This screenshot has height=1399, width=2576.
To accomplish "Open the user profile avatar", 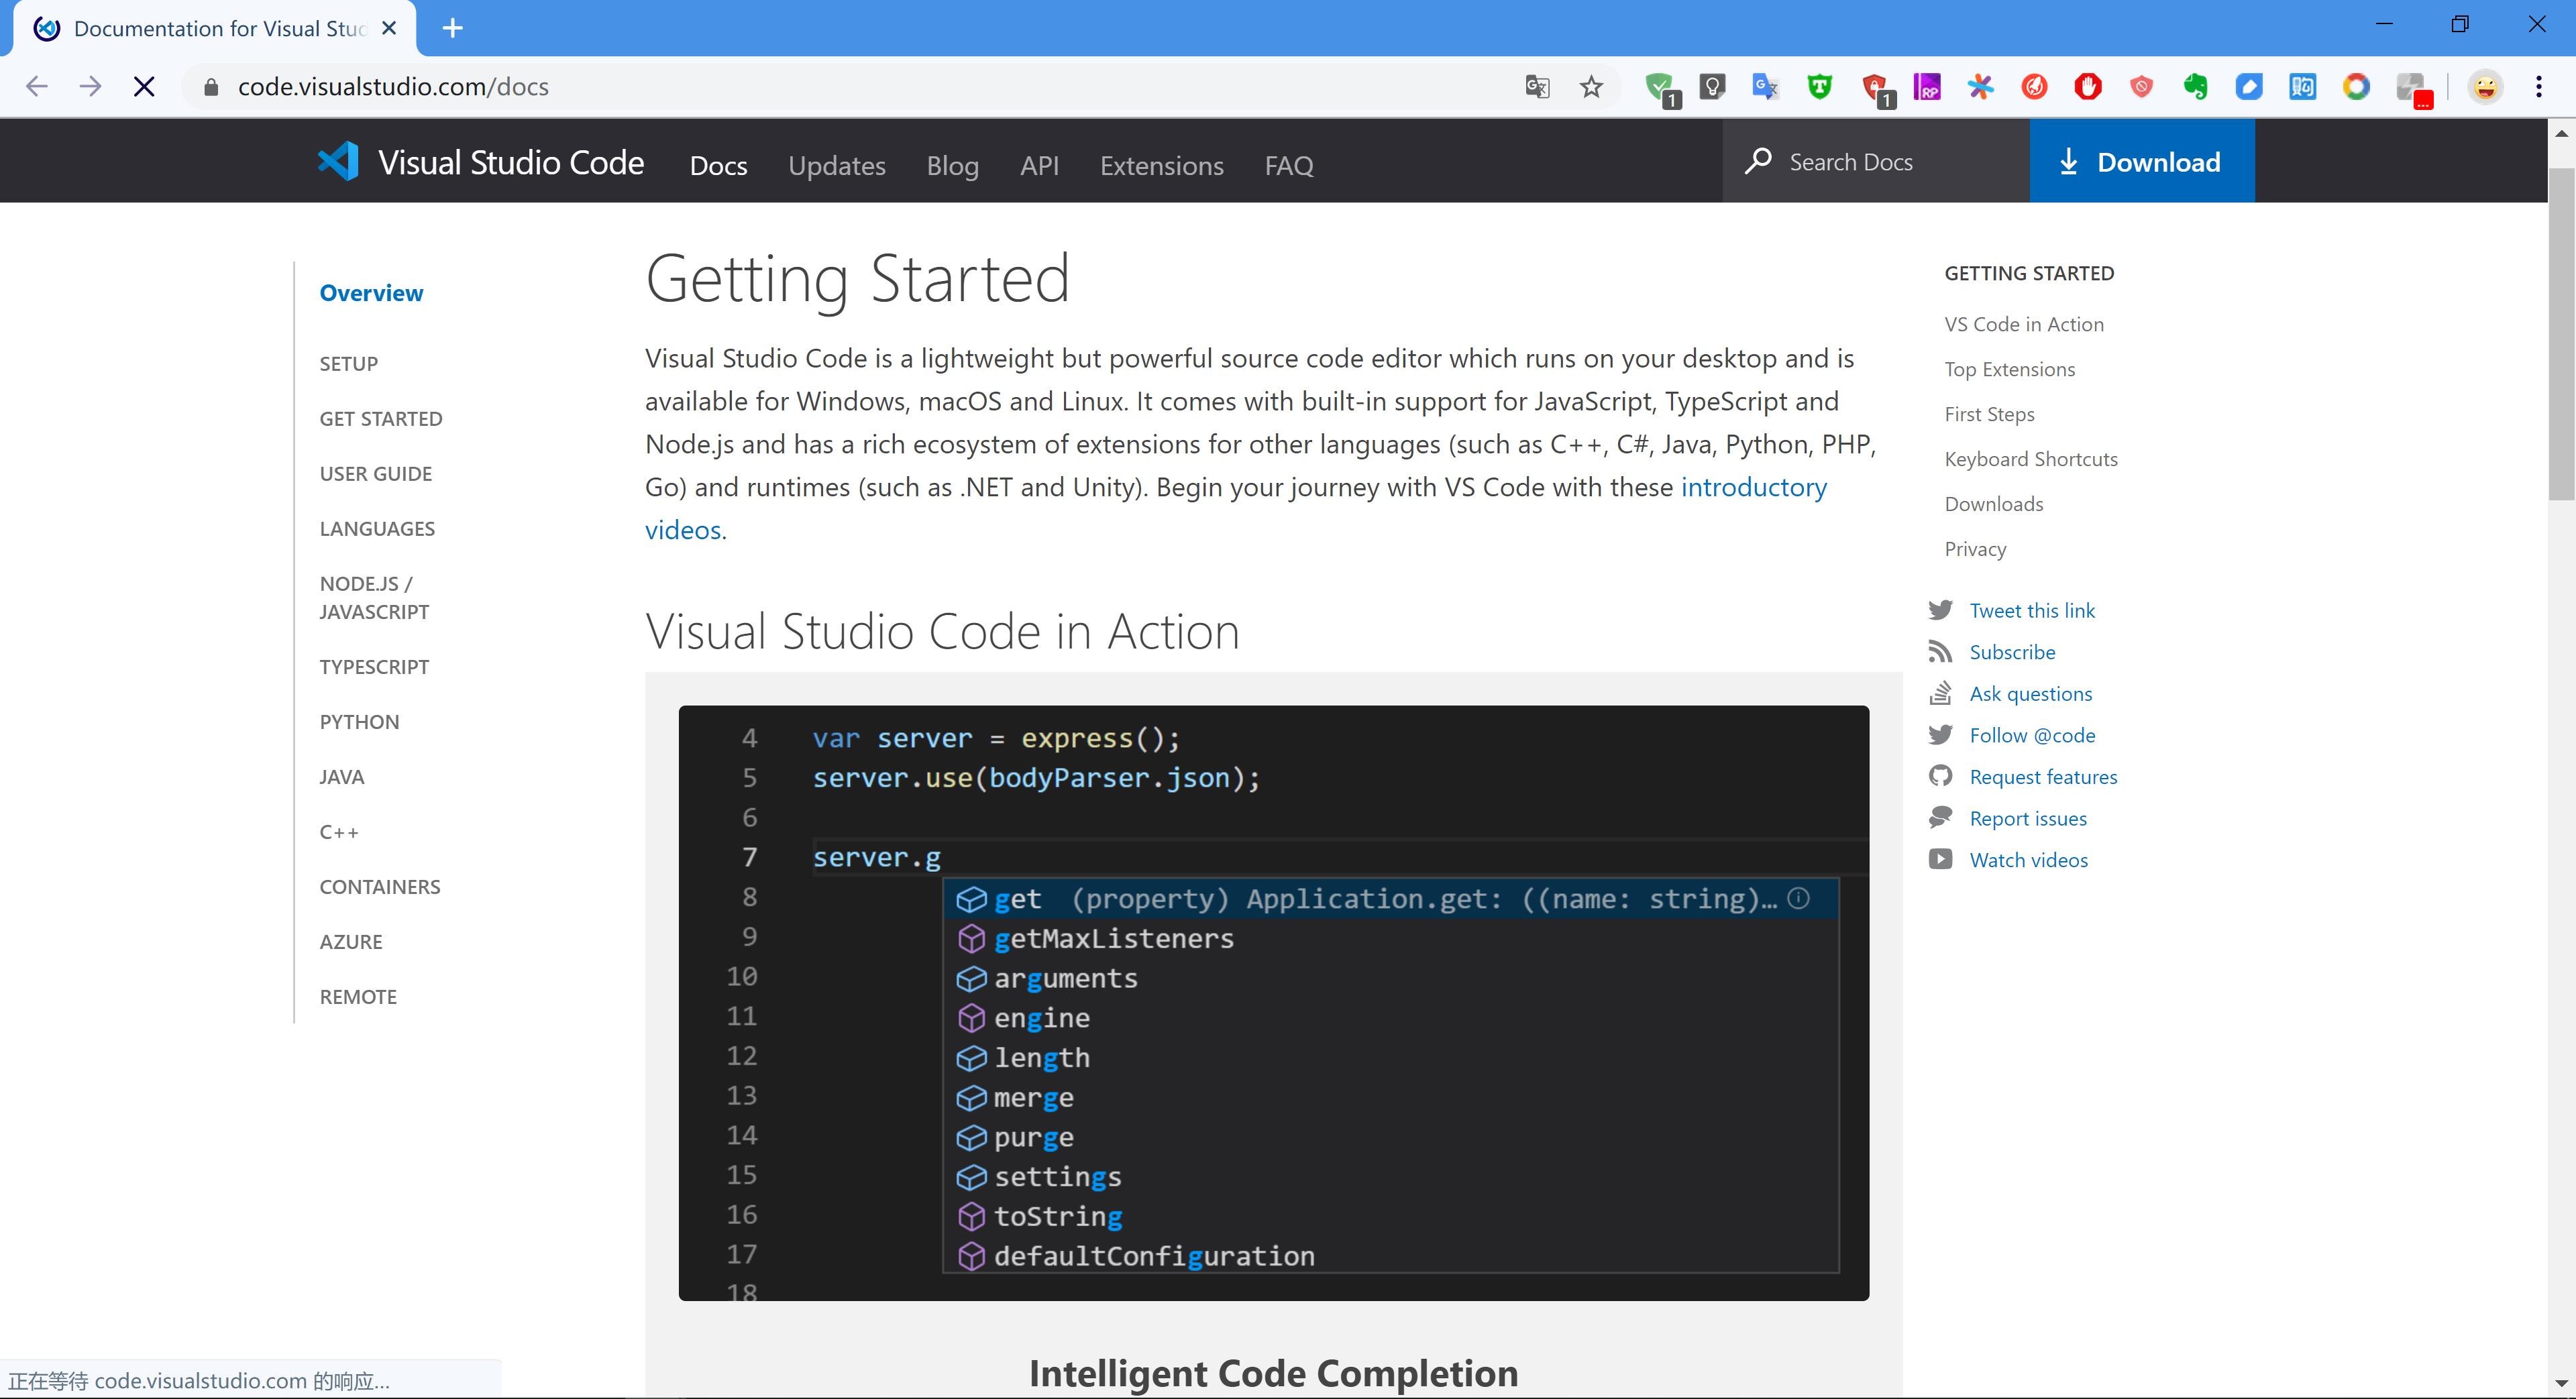I will click(2485, 87).
